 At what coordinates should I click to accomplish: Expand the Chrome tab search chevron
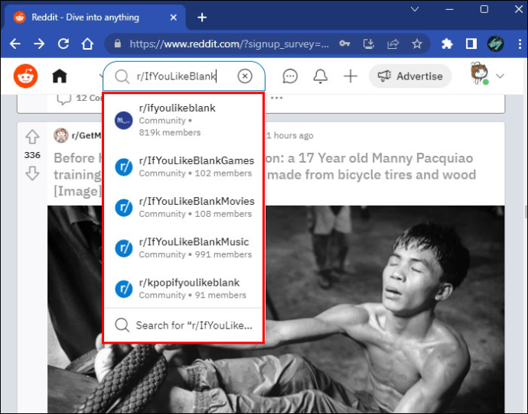point(415,9)
